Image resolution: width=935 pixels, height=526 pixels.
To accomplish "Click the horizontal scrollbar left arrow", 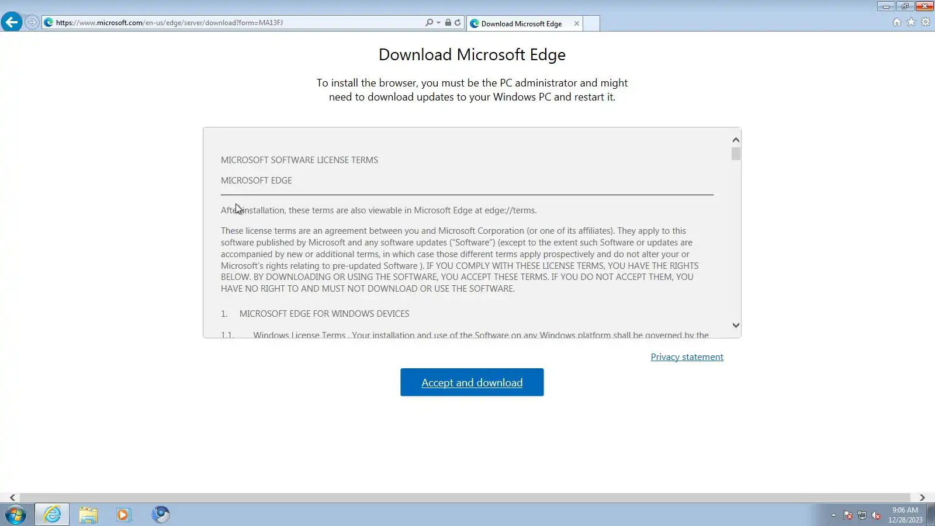I will (12, 498).
